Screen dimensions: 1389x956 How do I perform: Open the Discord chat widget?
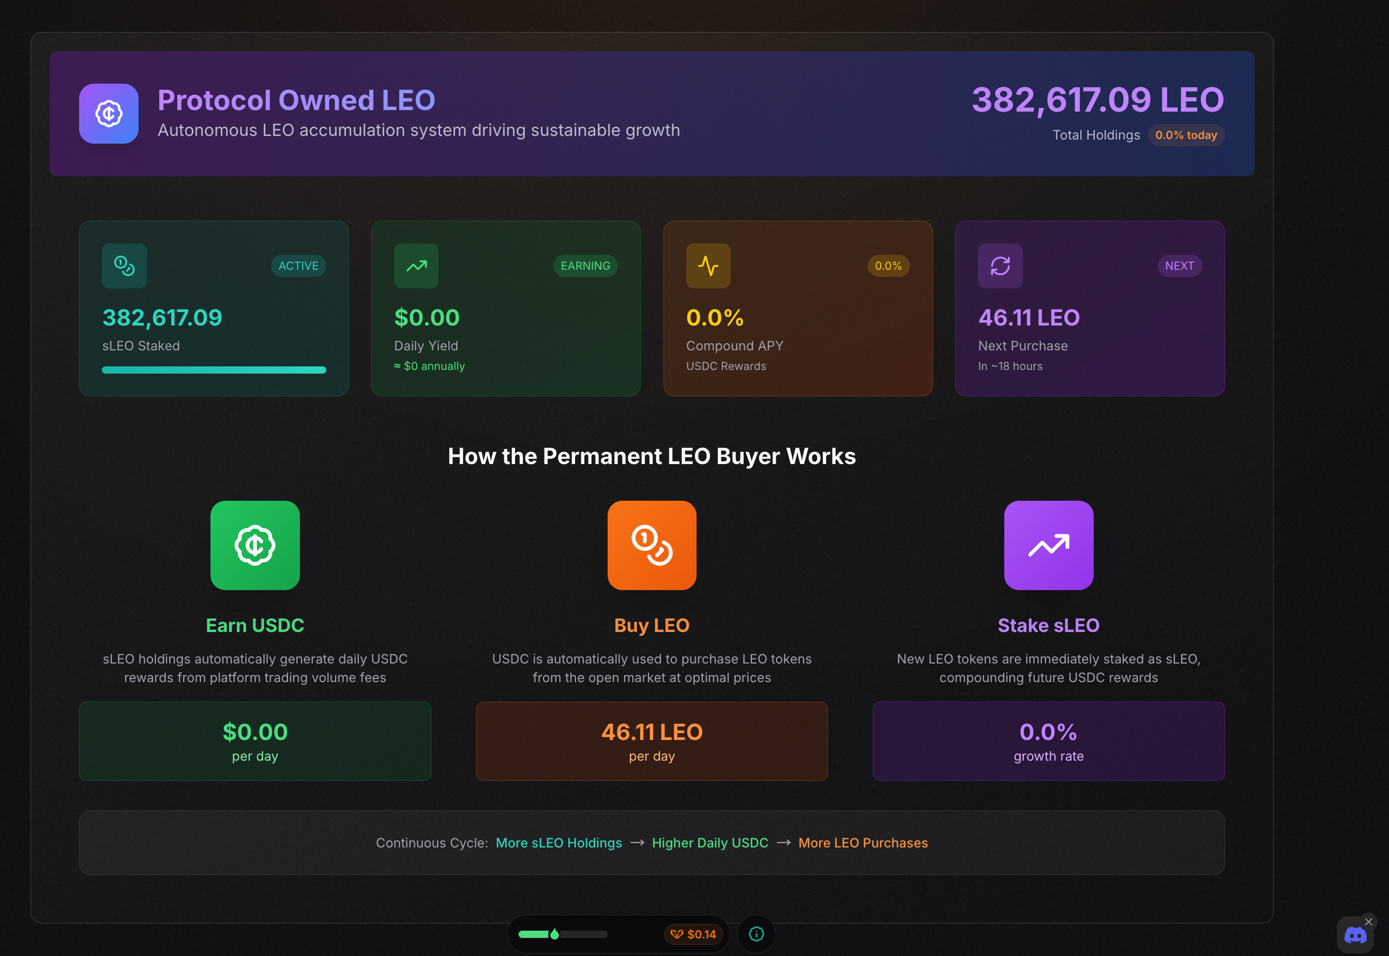pyautogui.click(x=1355, y=936)
